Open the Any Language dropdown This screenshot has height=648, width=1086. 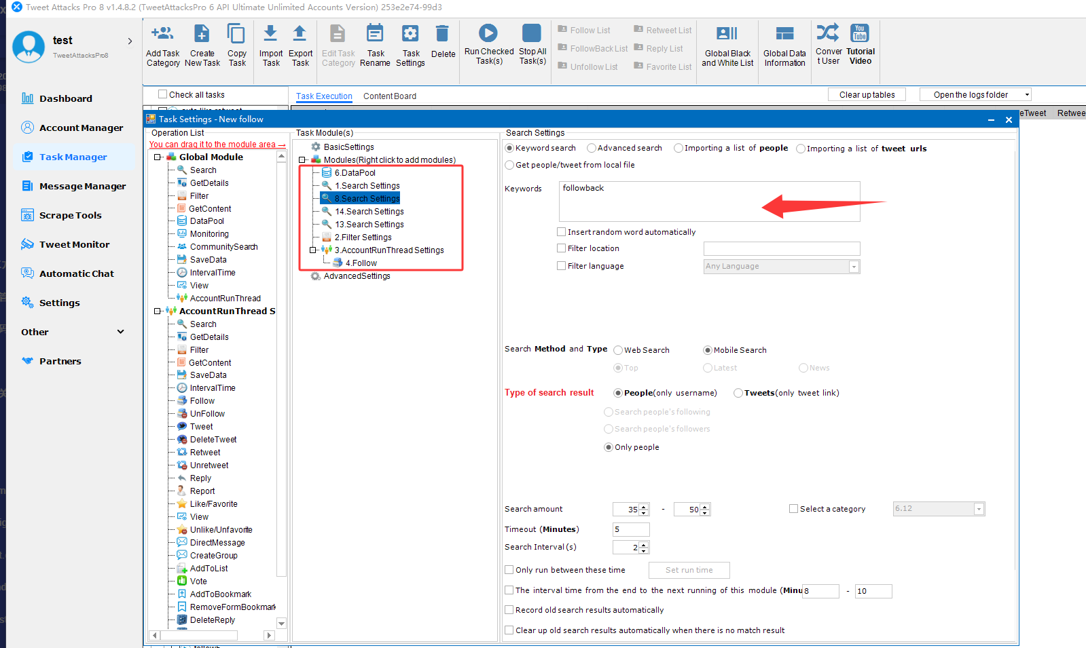point(854,267)
